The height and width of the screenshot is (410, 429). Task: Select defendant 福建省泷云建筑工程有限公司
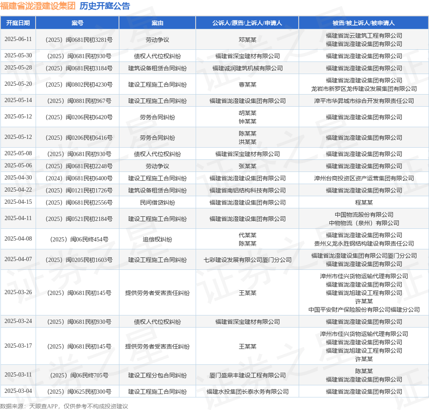pos(364,36)
